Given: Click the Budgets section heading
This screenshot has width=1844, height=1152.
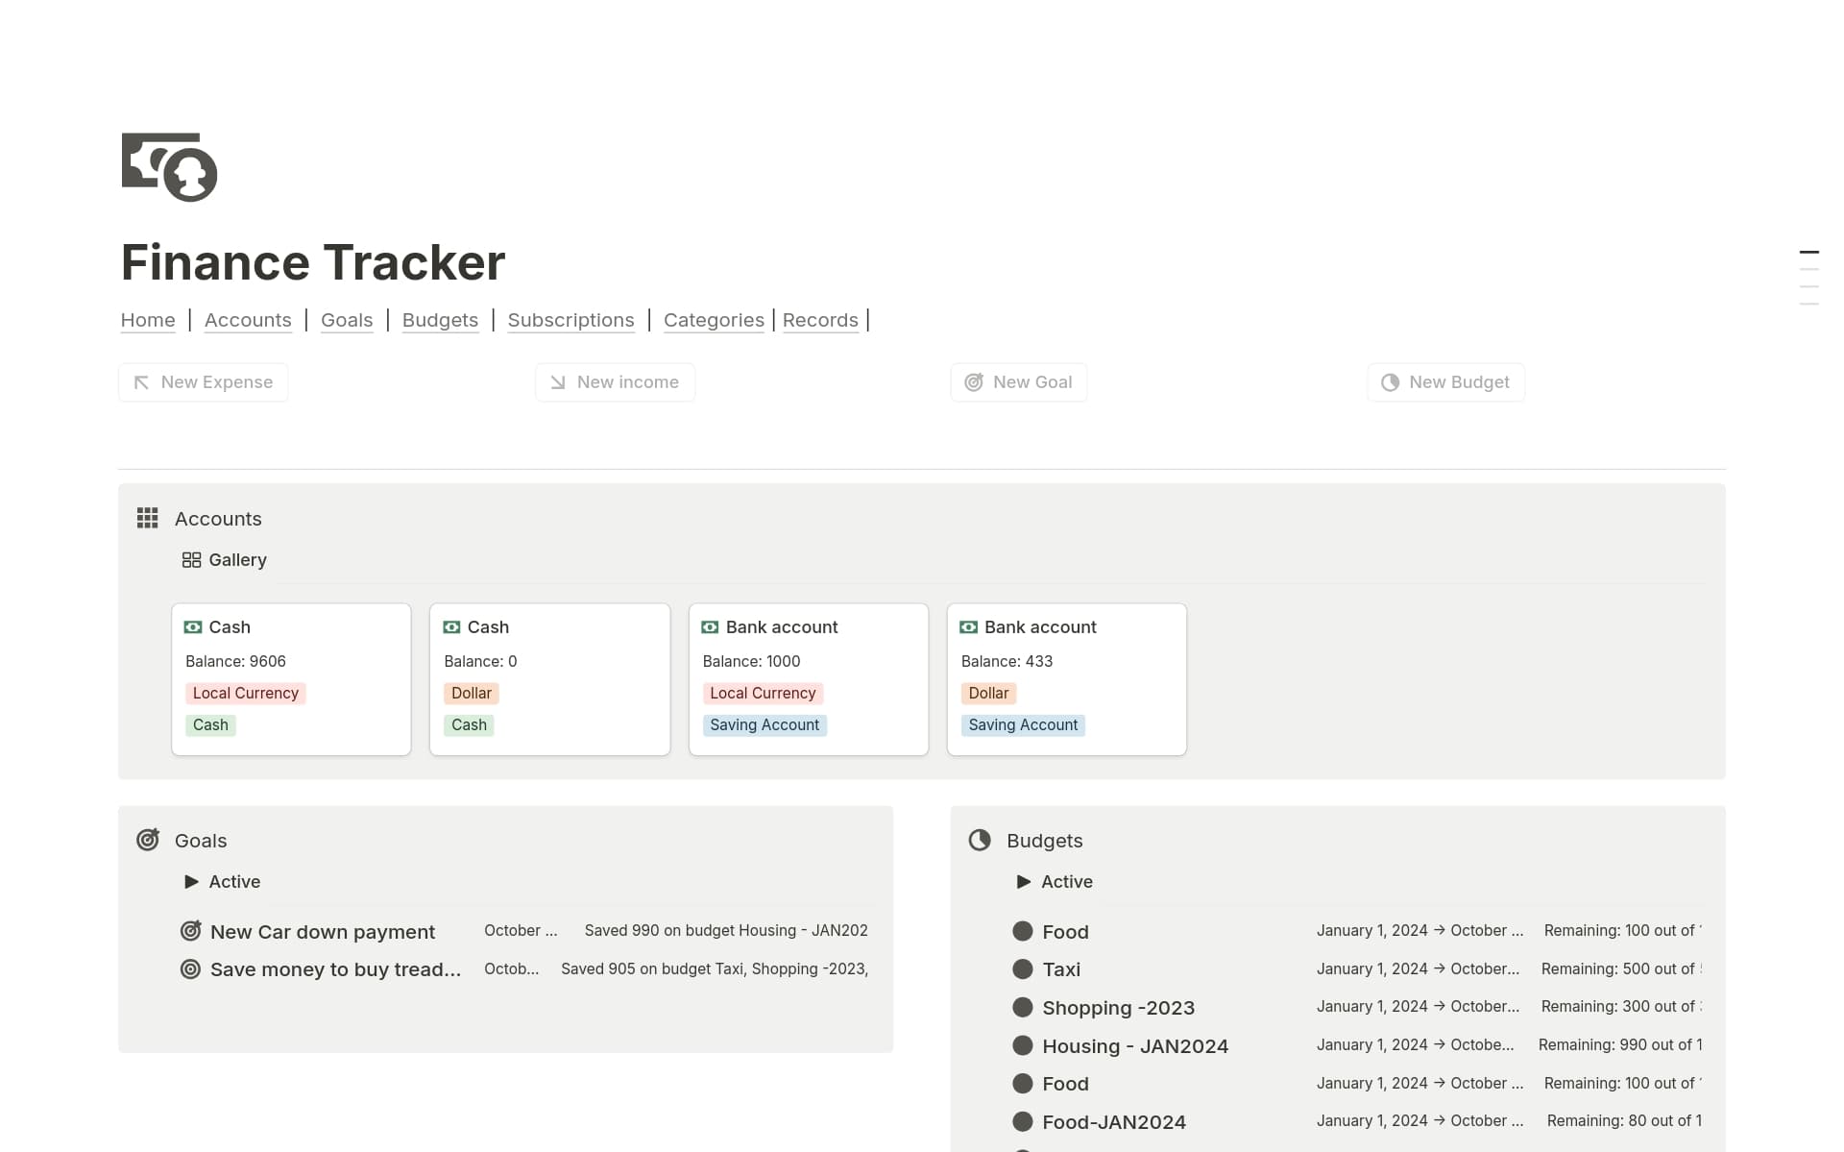Looking at the screenshot, I should 1045,841.
